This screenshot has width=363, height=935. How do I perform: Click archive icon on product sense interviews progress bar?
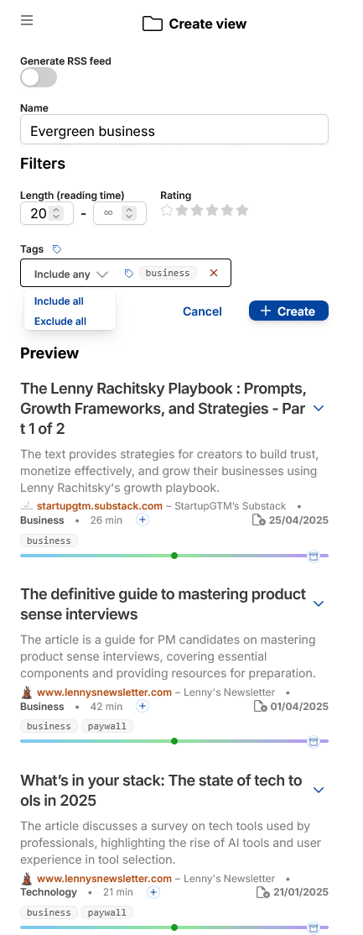[x=313, y=742]
